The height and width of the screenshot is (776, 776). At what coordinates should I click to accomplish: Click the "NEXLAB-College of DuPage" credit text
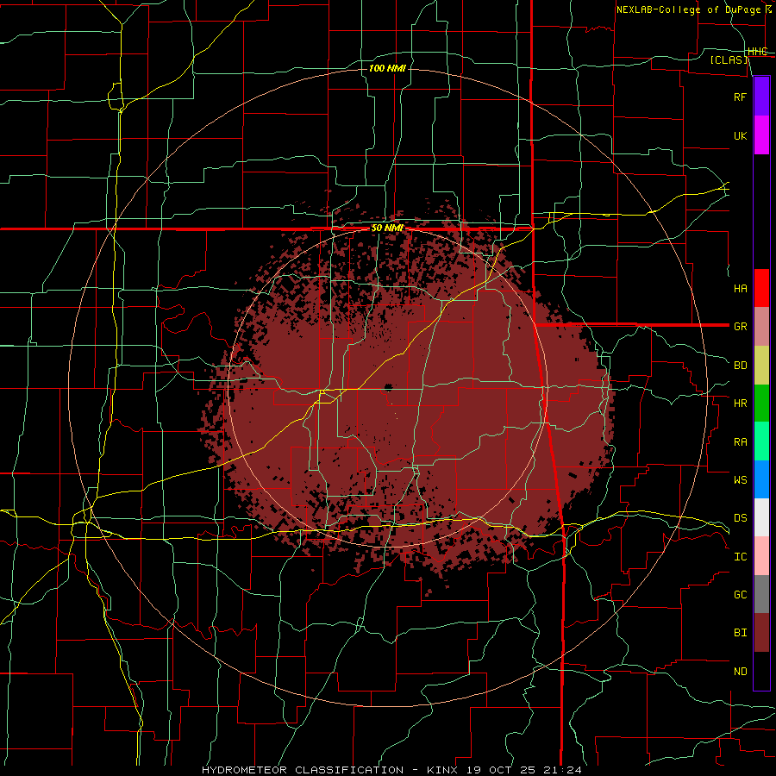(x=688, y=9)
